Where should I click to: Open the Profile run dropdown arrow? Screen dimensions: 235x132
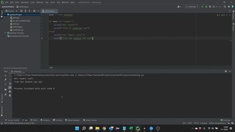[217, 7]
